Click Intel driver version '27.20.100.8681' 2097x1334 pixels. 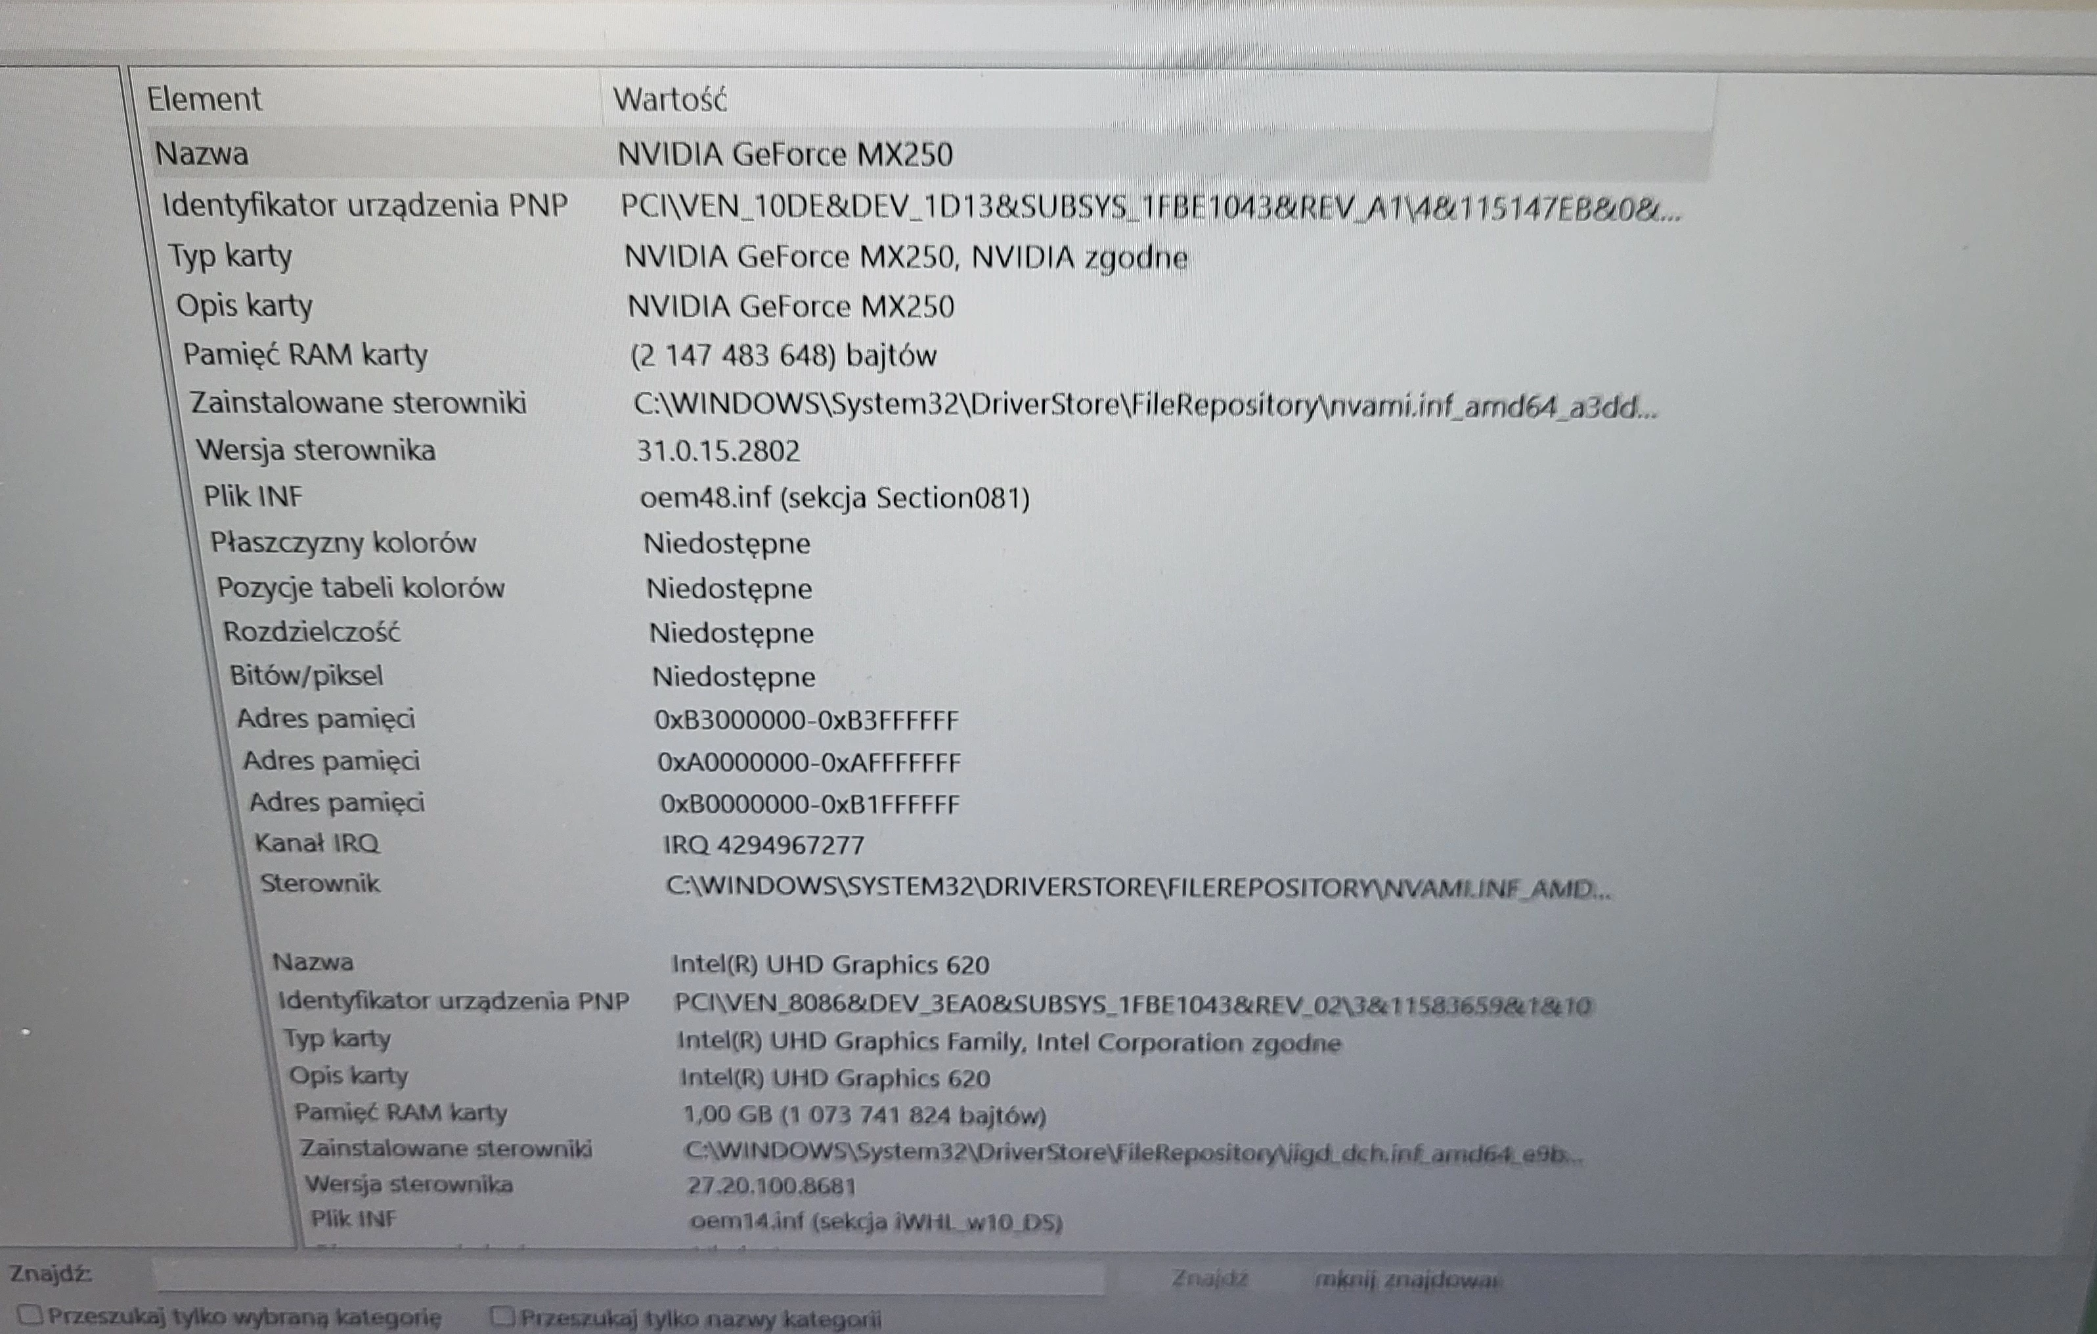pyautogui.click(x=772, y=1186)
